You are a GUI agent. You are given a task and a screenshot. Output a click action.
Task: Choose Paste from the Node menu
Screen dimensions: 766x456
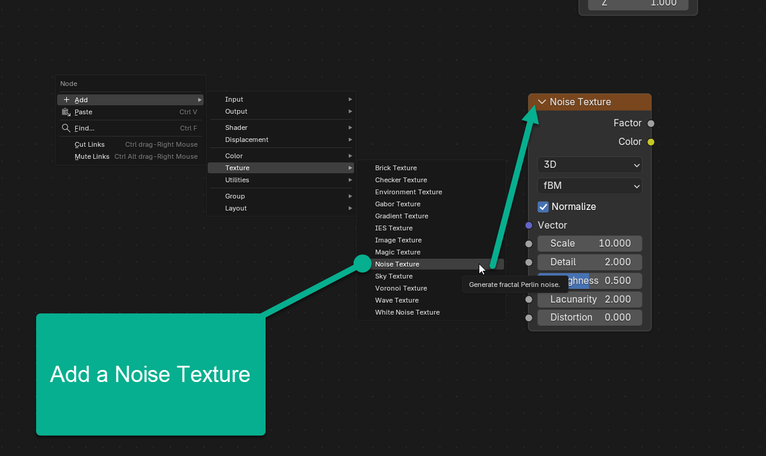point(130,112)
